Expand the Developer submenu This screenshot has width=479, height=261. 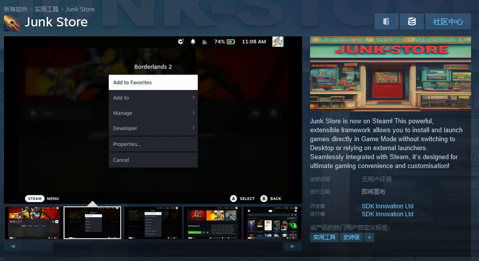pos(153,128)
